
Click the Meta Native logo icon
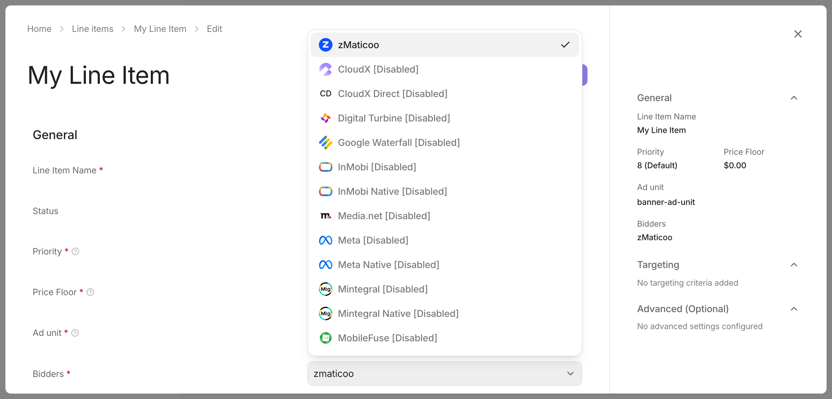[325, 265]
